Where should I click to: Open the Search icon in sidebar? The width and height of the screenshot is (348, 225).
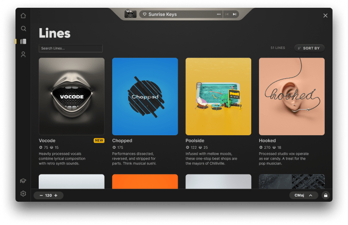click(x=23, y=29)
